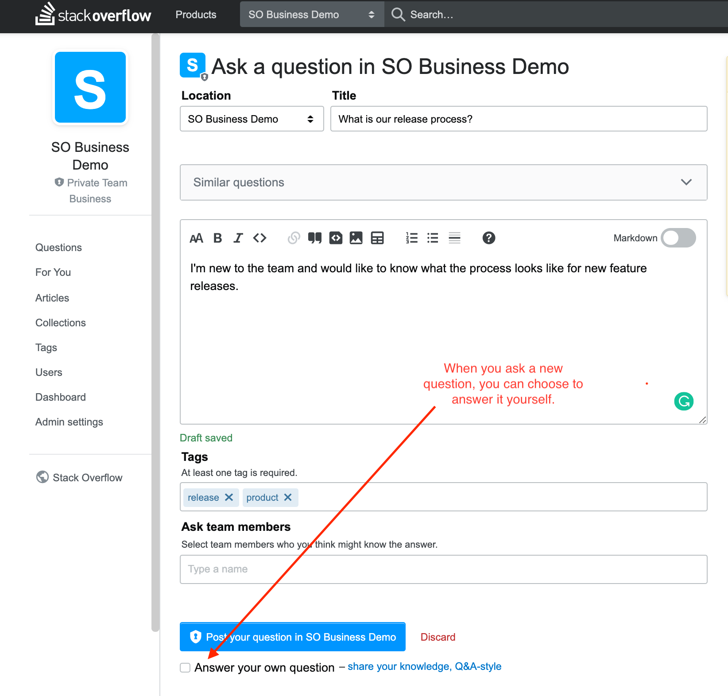The width and height of the screenshot is (728, 696).
Task: Insert a horizontal rule
Action: point(454,238)
